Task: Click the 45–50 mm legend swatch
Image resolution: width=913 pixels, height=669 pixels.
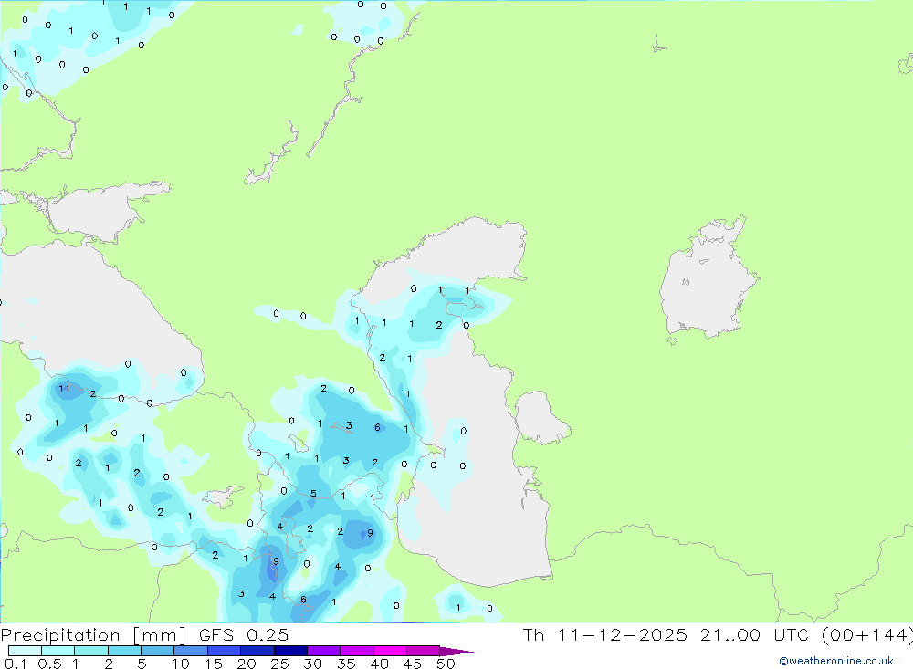Action: 424,651
